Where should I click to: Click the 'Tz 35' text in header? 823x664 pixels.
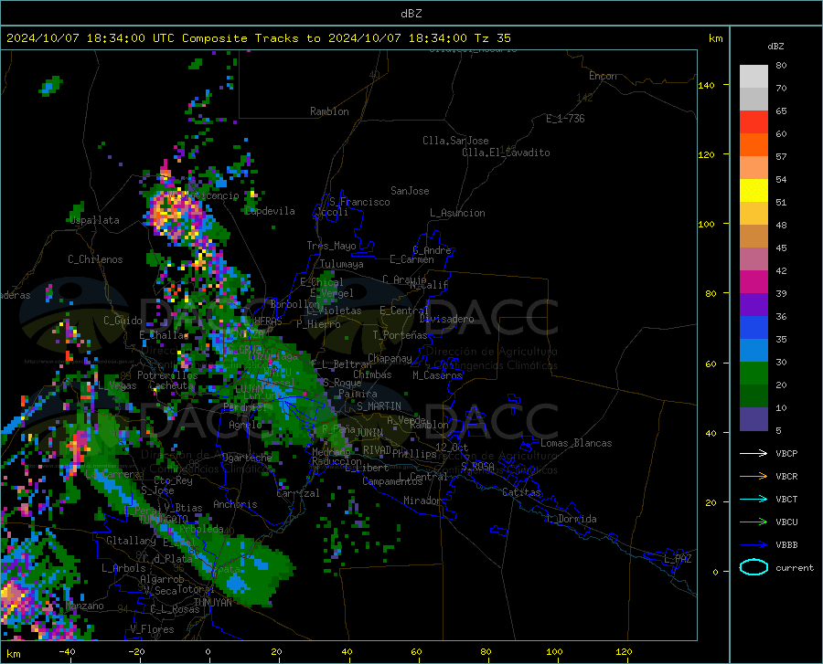(x=492, y=38)
